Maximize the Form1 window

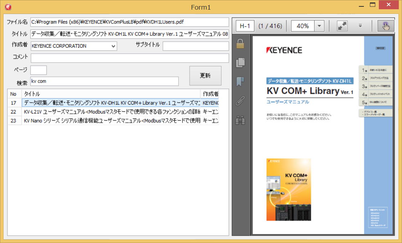point(372,5)
